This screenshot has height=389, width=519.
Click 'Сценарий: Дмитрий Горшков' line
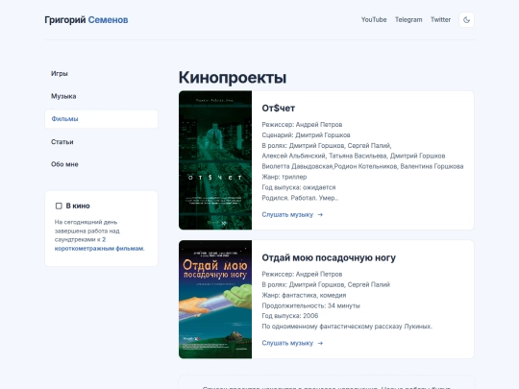tap(306, 135)
